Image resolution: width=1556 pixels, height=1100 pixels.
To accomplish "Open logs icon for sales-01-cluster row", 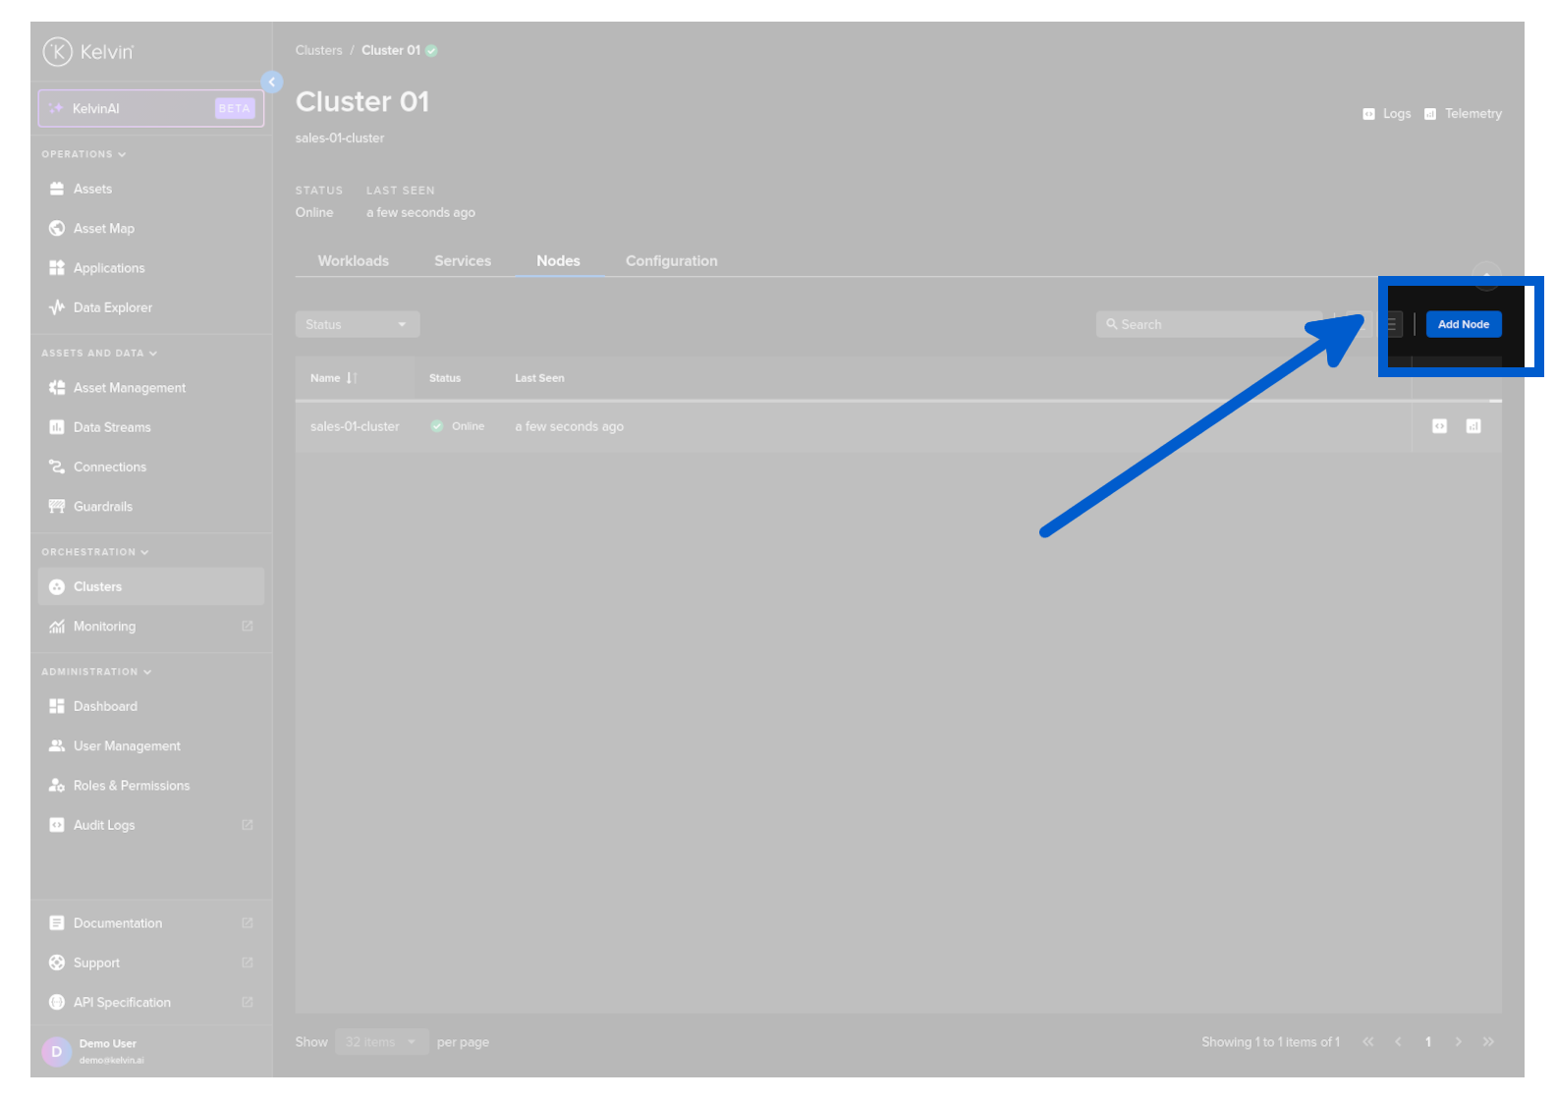I will coord(1439,426).
